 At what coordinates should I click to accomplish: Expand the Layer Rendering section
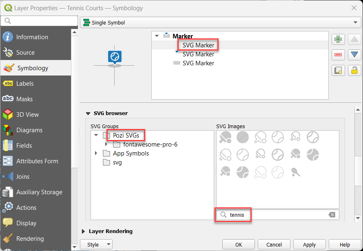click(84, 231)
